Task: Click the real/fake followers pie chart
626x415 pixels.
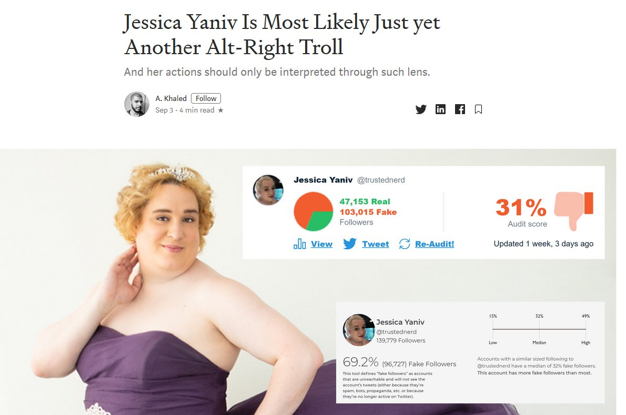Action: point(314,211)
